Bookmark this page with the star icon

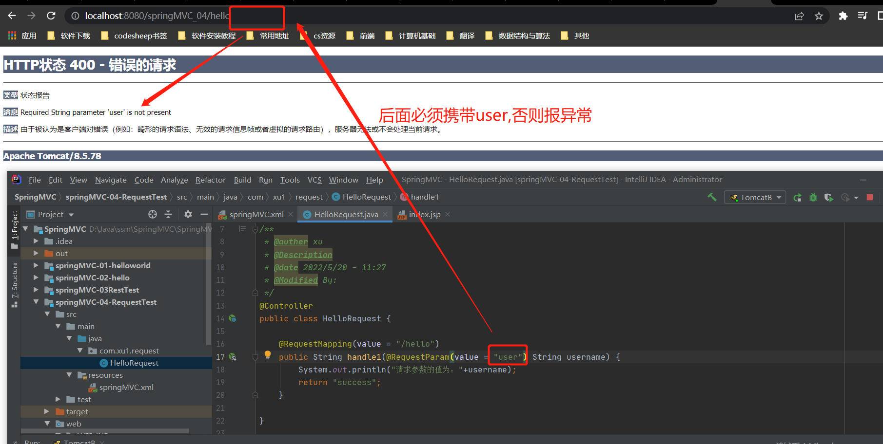tap(819, 16)
